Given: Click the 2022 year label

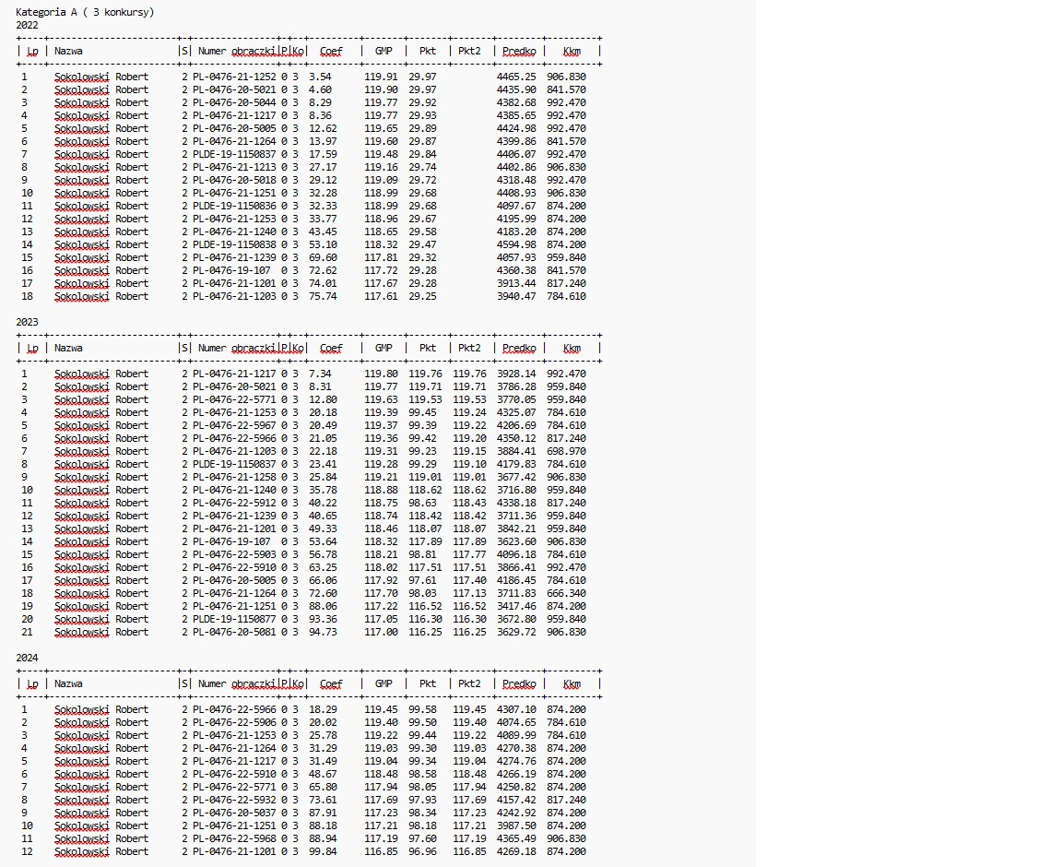Looking at the screenshot, I should [x=27, y=25].
